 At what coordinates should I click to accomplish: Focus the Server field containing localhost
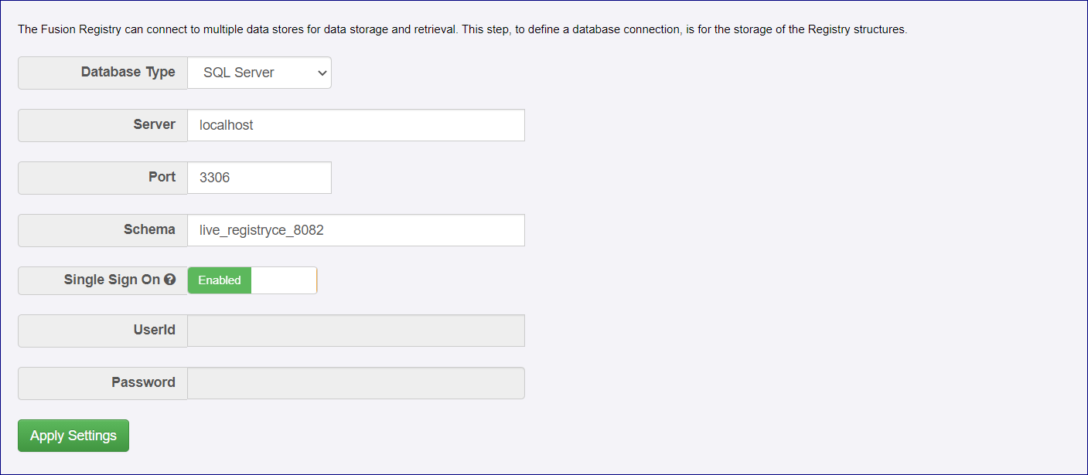tap(356, 125)
